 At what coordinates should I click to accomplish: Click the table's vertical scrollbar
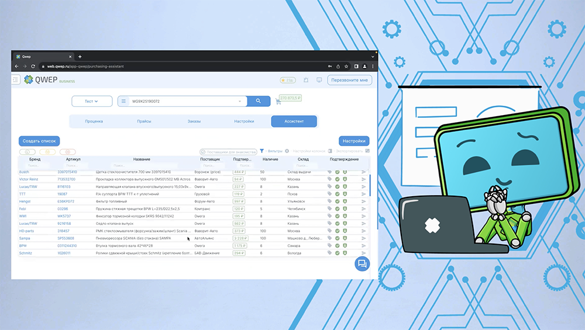pyautogui.click(x=370, y=186)
